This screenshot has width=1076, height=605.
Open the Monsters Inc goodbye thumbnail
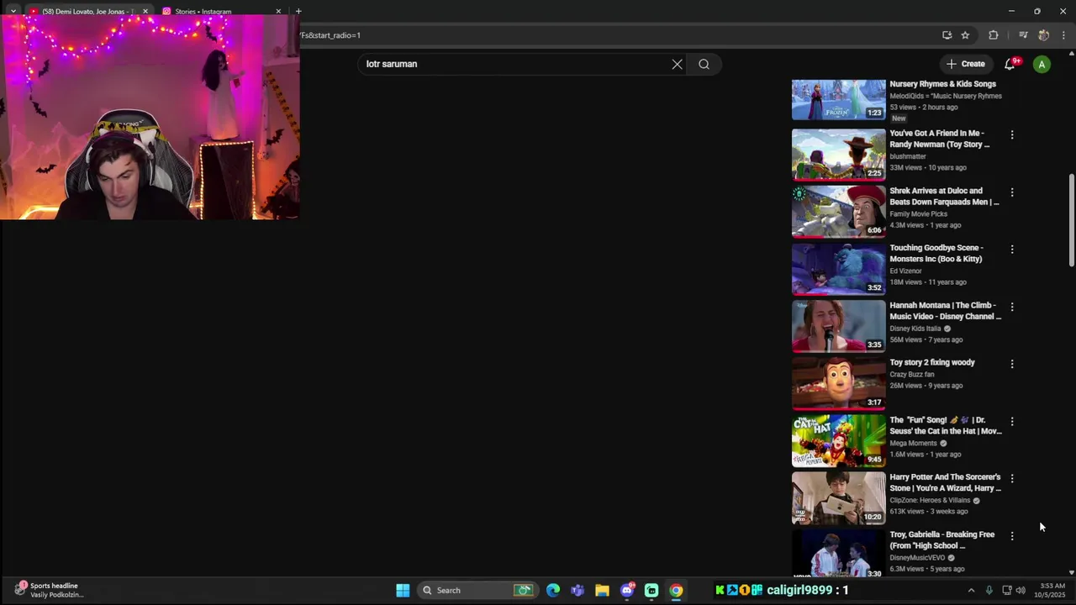(838, 269)
